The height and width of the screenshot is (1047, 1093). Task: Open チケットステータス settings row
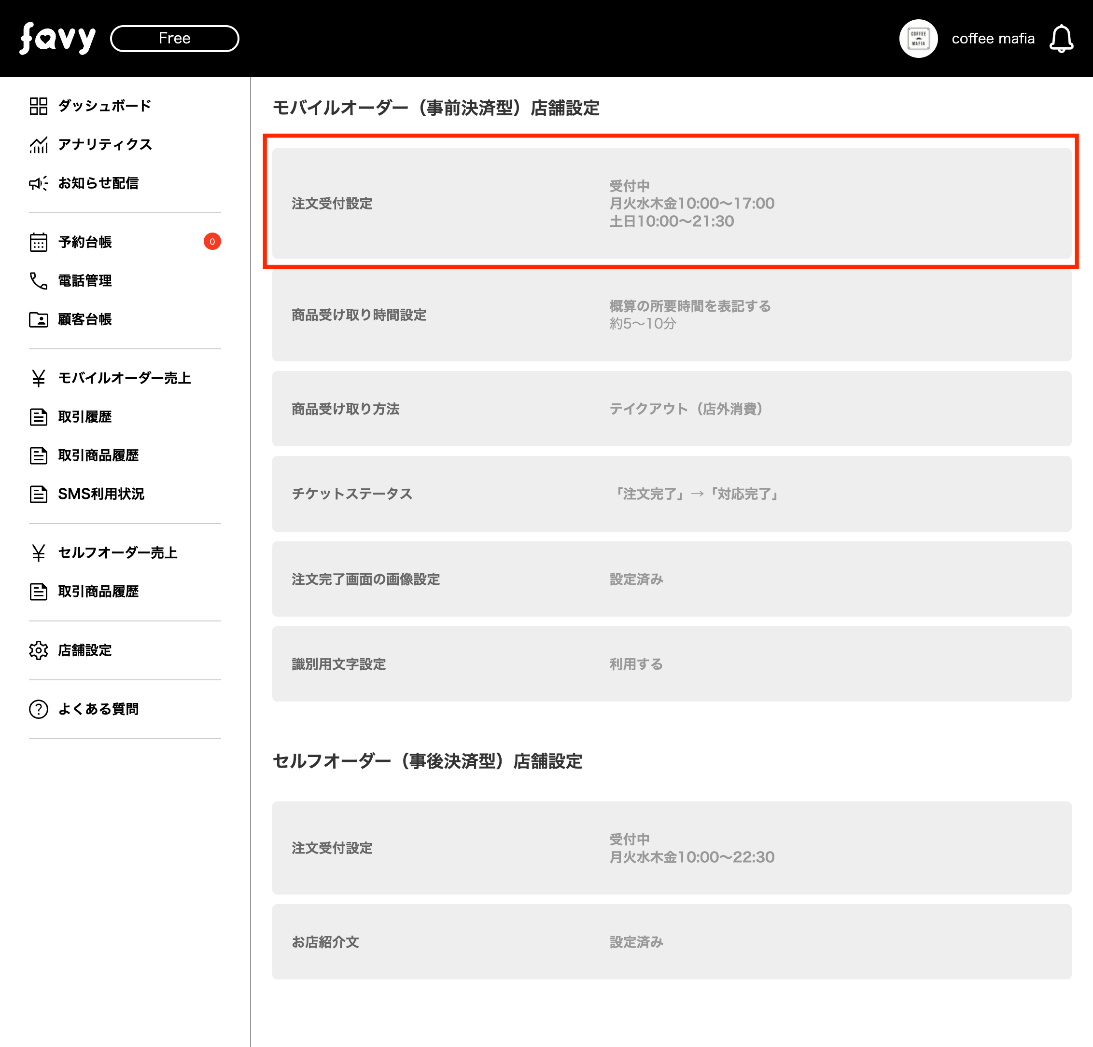pyautogui.click(x=671, y=494)
